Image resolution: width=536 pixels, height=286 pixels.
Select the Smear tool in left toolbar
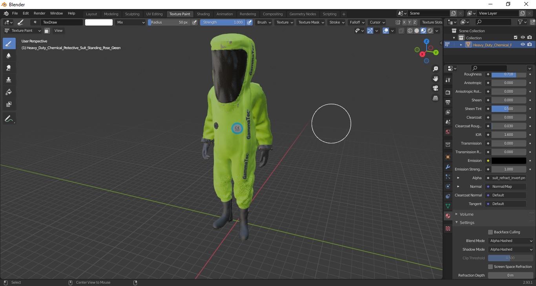tap(9, 68)
